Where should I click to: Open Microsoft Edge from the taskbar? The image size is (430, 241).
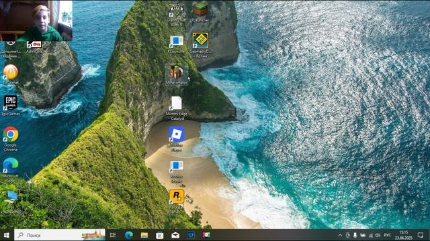(128, 235)
